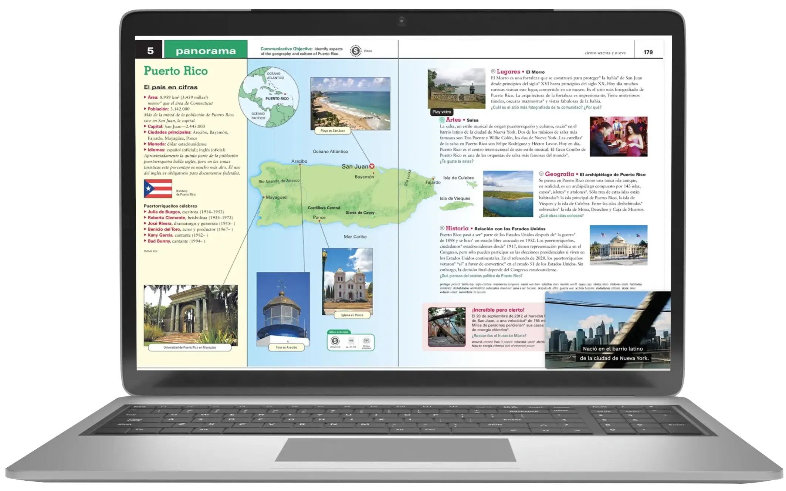Viewport: 786px width, 491px height.
Task: Click the 'Geografía' heading
Action: click(559, 174)
